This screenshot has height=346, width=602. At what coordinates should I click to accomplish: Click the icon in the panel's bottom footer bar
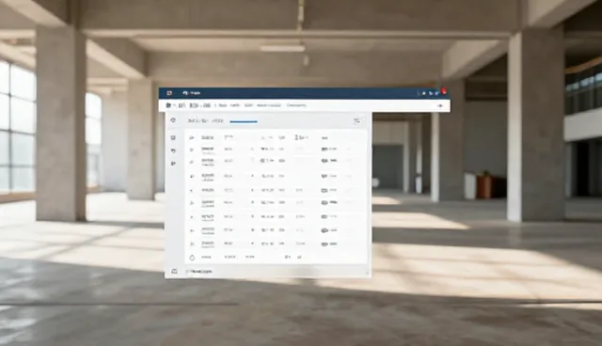(174, 271)
